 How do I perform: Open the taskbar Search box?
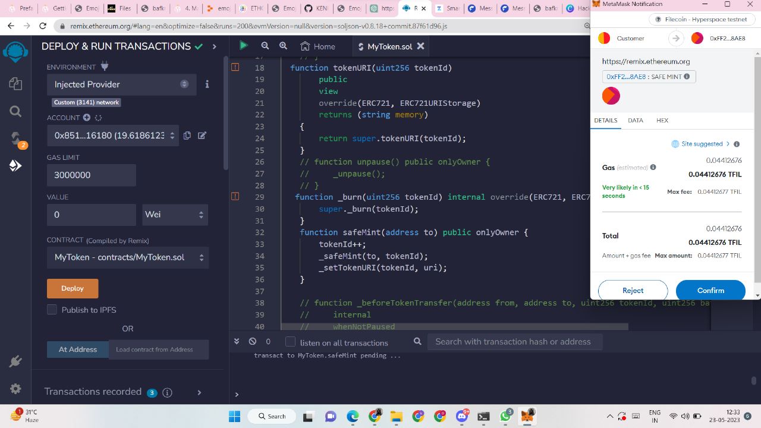coord(271,416)
